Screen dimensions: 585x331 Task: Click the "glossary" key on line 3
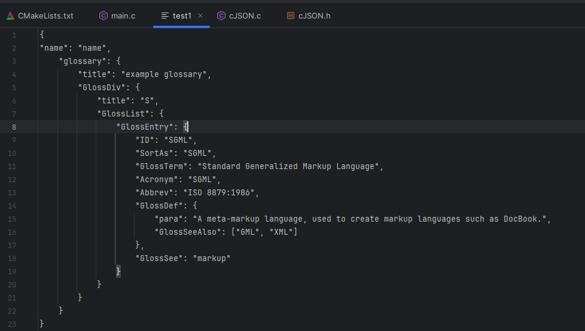pos(83,61)
